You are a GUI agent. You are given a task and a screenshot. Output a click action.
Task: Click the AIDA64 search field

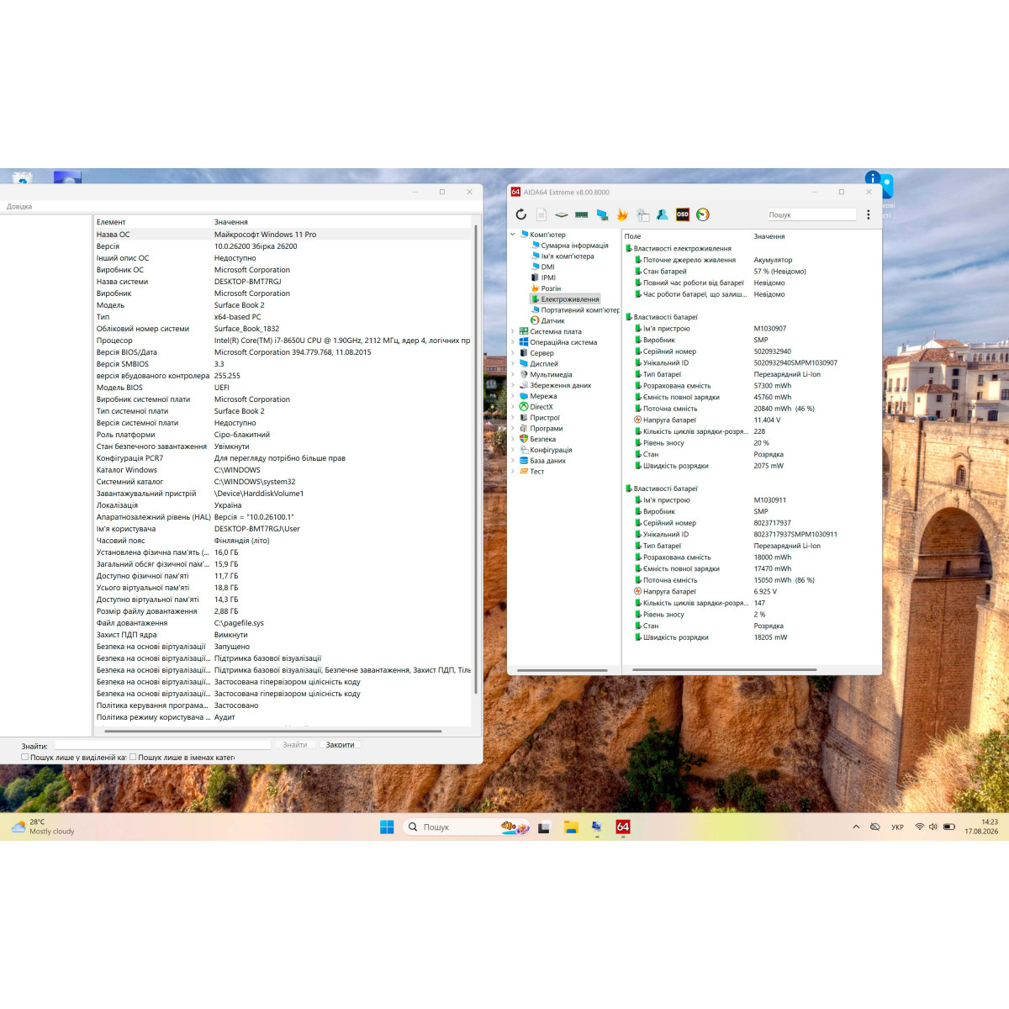[x=811, y=214]
